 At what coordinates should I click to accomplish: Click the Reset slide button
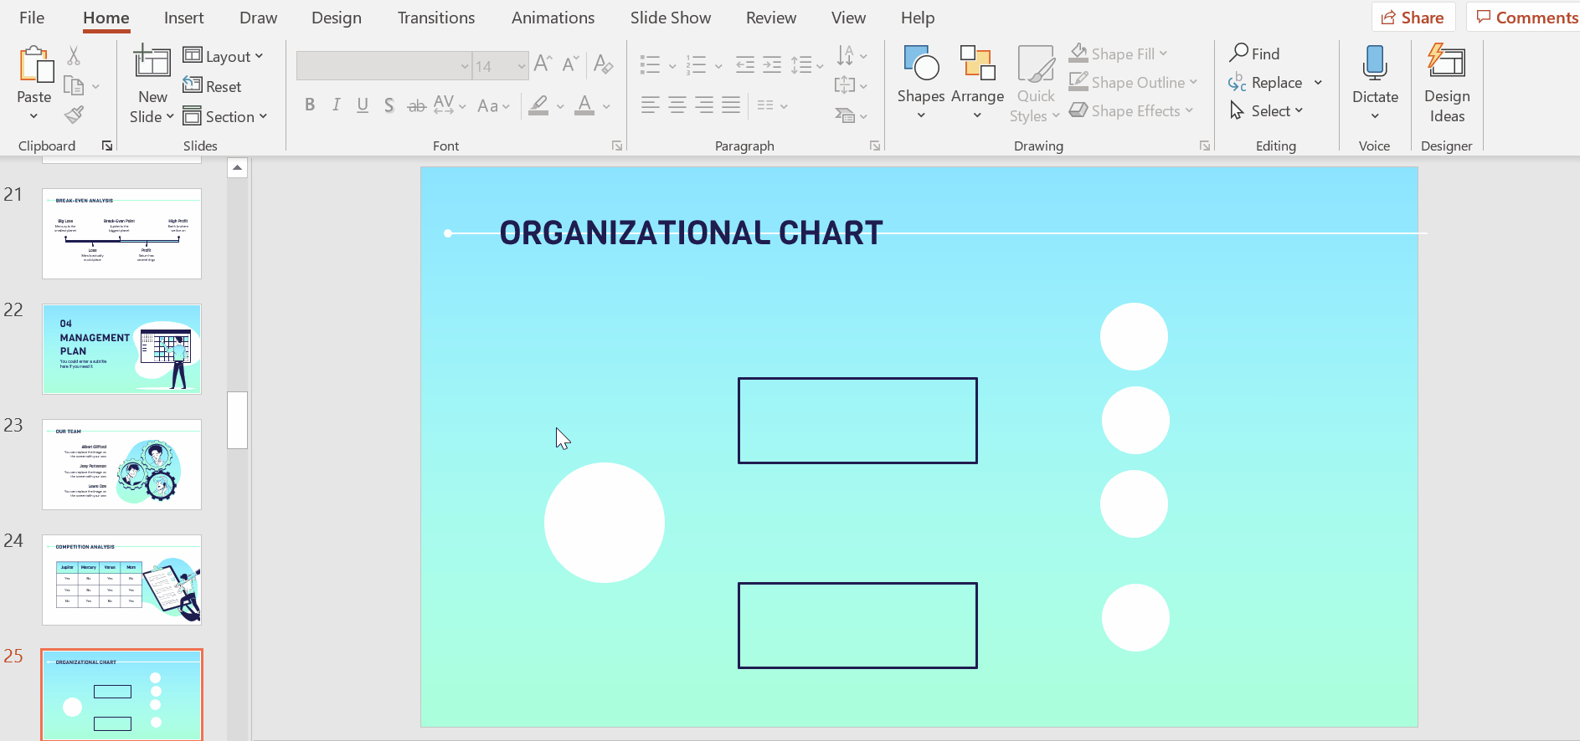pyautogui.click(x=213, y=86)
